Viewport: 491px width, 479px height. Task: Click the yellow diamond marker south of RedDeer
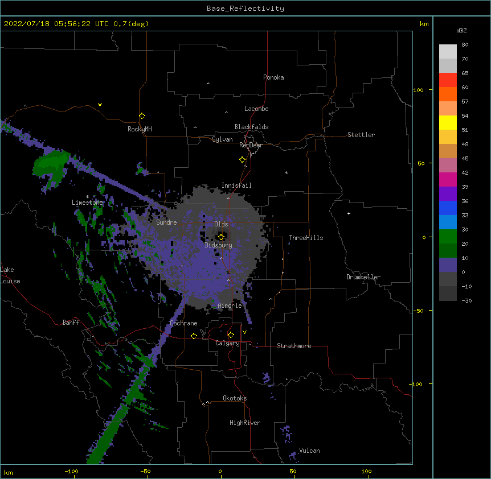point(243,160)
